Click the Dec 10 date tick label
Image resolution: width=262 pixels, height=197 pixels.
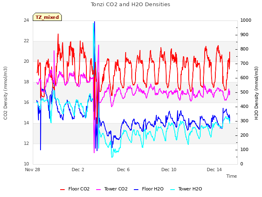pyautogui.click(x=169, y=170)
